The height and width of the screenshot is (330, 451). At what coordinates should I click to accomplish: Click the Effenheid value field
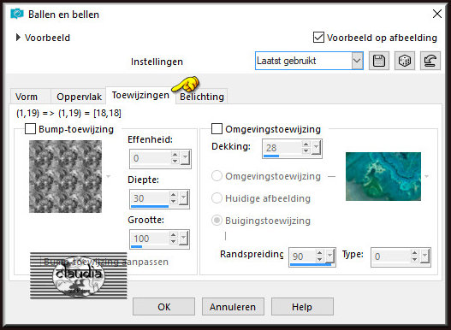(x=151, y=158)
